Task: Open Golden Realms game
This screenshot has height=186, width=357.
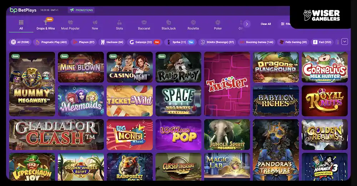Action: 325,134
